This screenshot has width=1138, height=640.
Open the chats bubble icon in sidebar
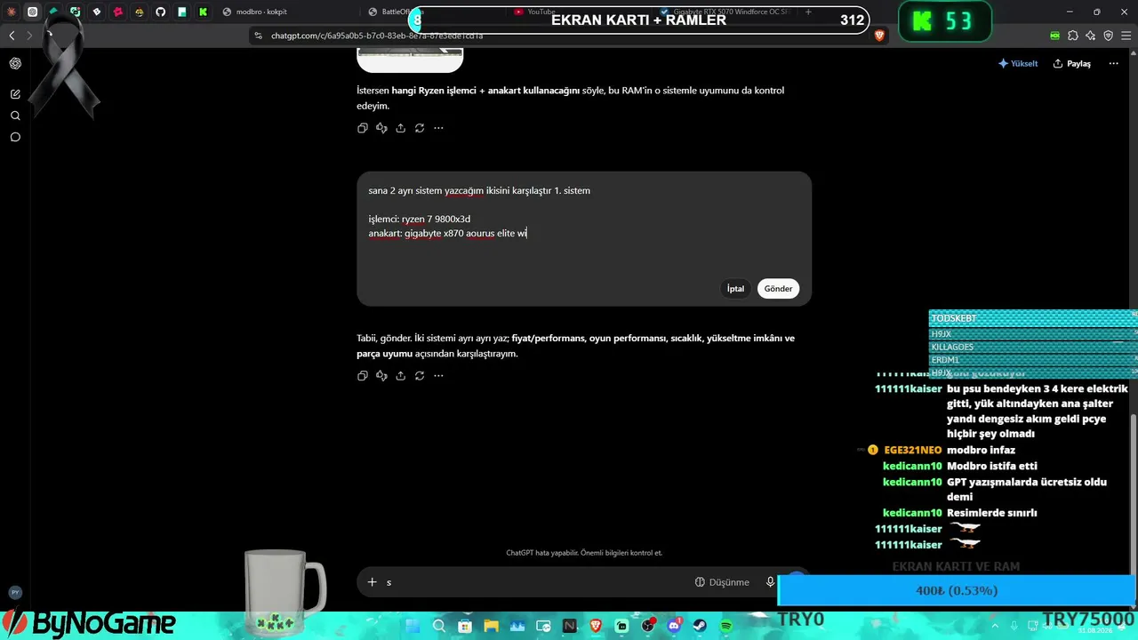click(x=15, y=137)
